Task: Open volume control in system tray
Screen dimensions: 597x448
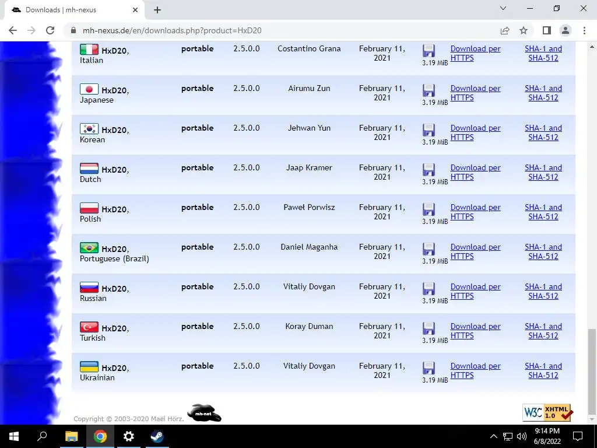Action: point(522,436)
